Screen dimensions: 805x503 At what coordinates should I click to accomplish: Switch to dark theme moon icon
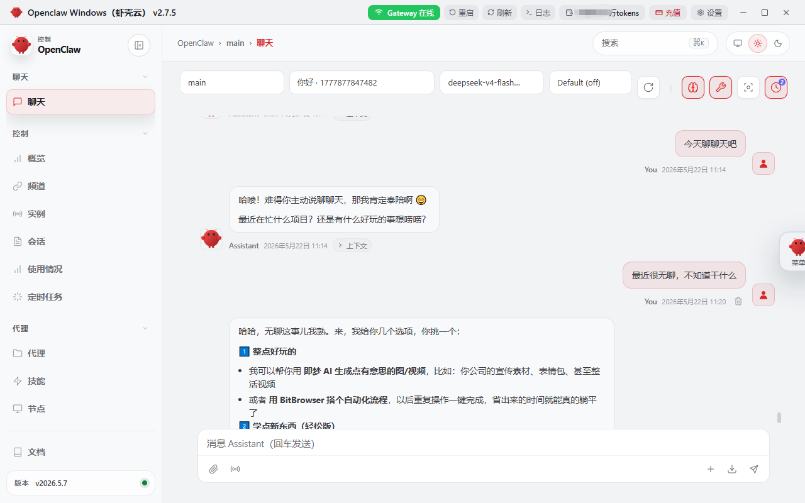pos(778,43)
